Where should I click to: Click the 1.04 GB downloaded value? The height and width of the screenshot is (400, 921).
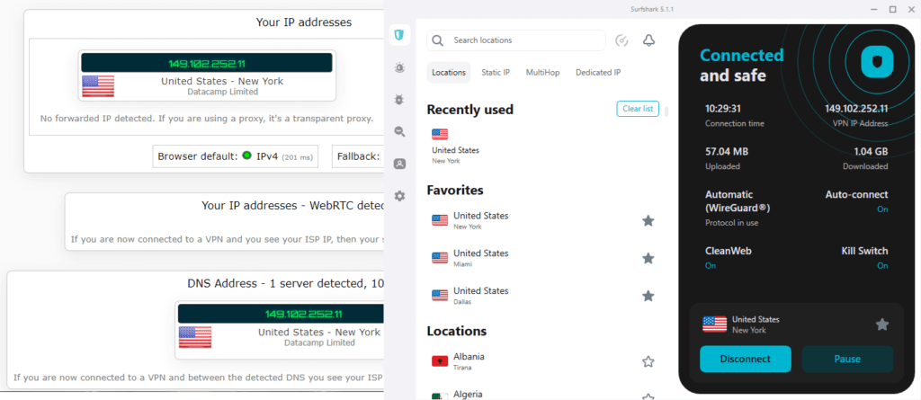871,152
